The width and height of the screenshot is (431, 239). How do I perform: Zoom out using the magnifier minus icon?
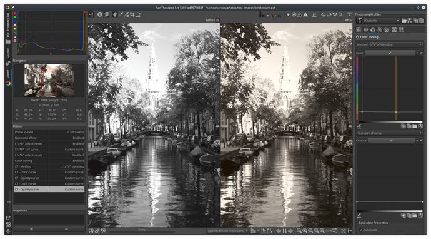click(299, 231)
